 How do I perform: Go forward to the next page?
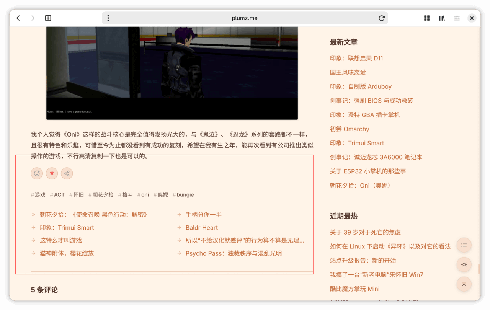pyautogui.click(x=33, y=18)
